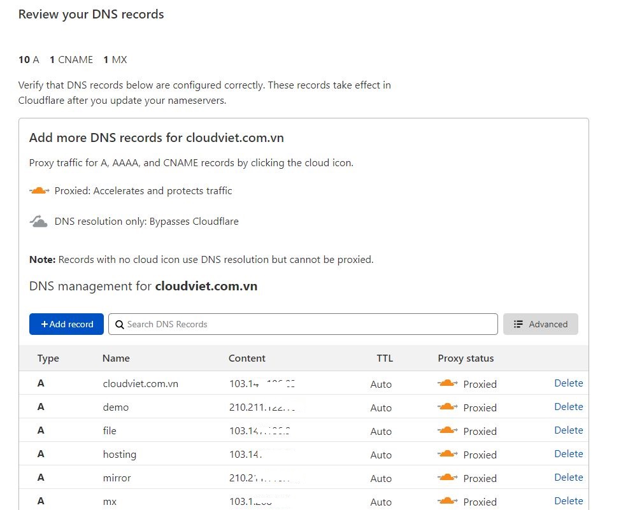Click the Advanced list icon
Screen dimensions: 621x510
pos(518,324)
